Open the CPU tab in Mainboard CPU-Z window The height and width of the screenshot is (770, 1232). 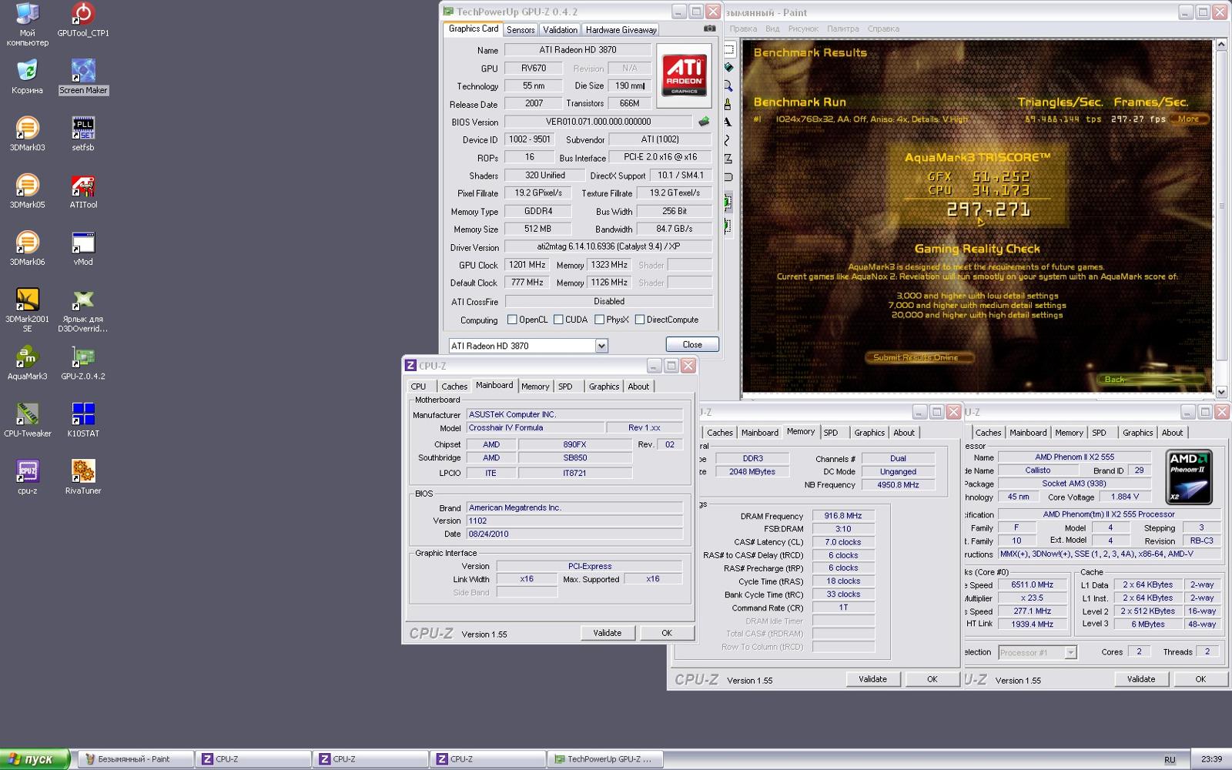point(418,387)
